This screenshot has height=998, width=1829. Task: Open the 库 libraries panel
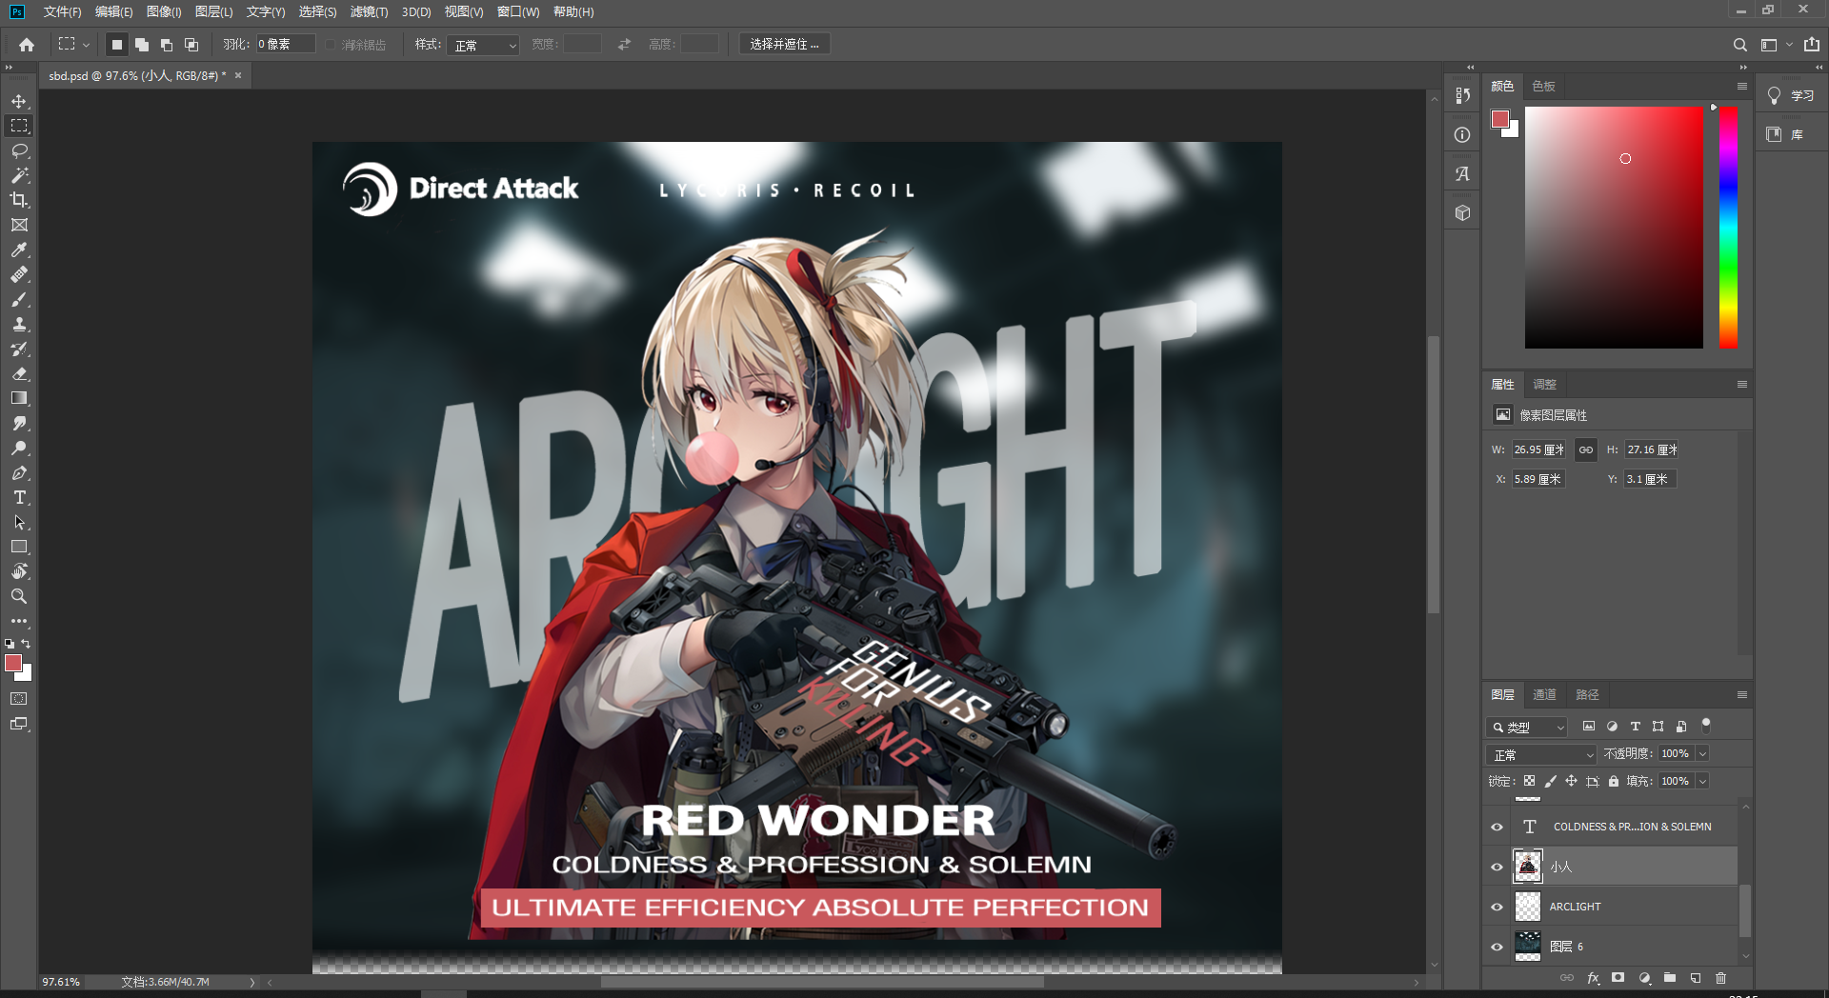1785,134
